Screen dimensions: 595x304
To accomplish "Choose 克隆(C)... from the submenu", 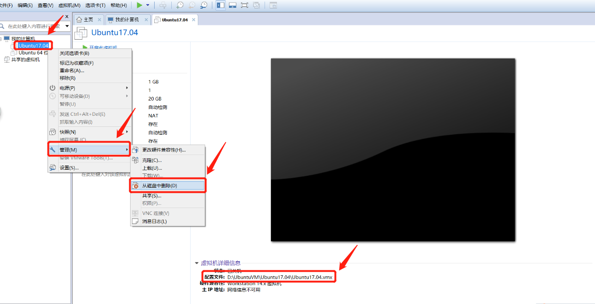I will [x=168, y=160].
